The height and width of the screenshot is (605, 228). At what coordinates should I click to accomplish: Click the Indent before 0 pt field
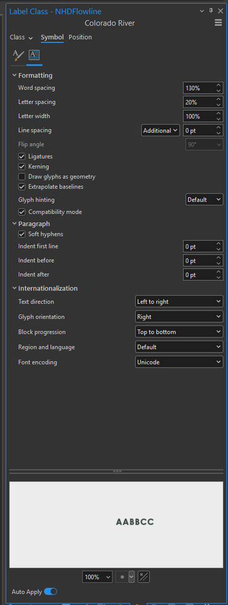click(199, 261)
